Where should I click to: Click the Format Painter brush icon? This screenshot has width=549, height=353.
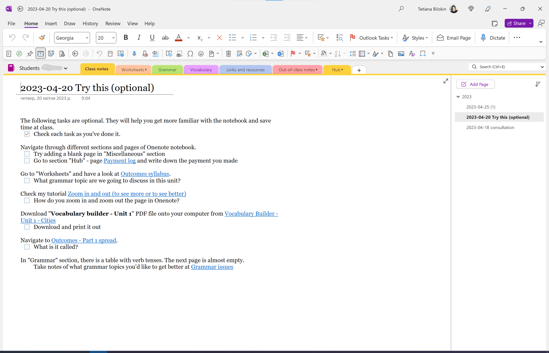[42, 38]
